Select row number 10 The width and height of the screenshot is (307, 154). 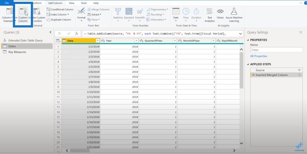[x=58, y=92]
